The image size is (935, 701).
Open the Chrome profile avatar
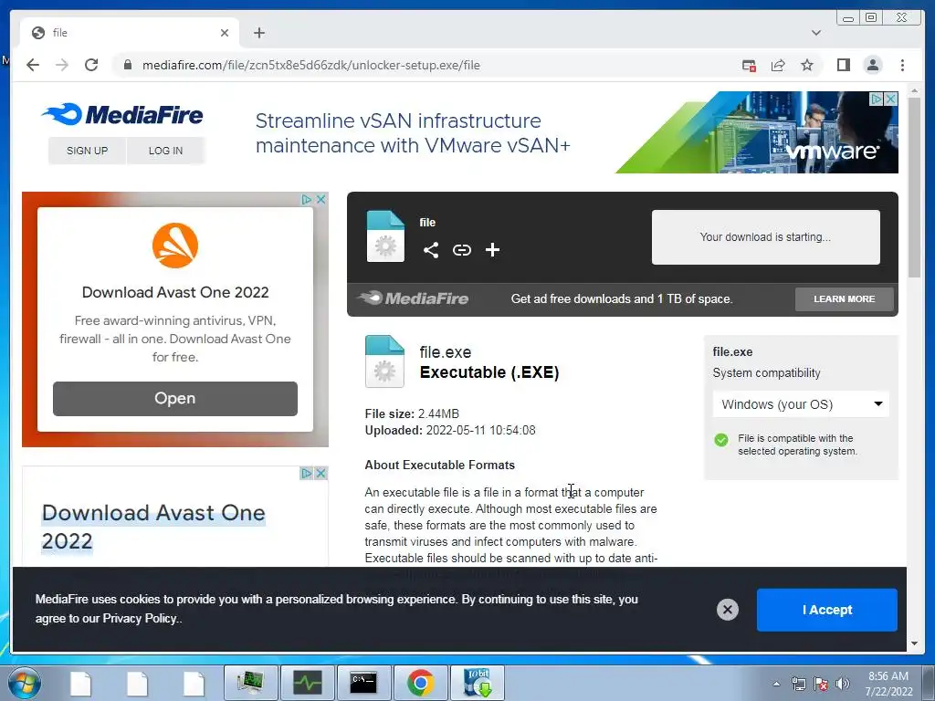point(873,65)
